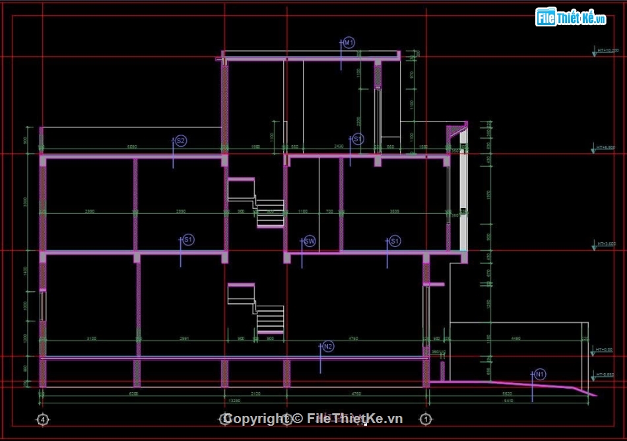The width and height of the screenshot is (627, 441).
Task: Select the S2 slab tag circle
Action: [180, 141]
